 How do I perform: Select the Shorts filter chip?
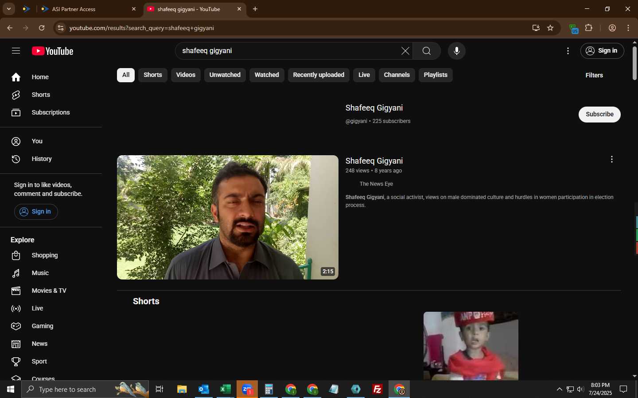(x=153, y=75)
